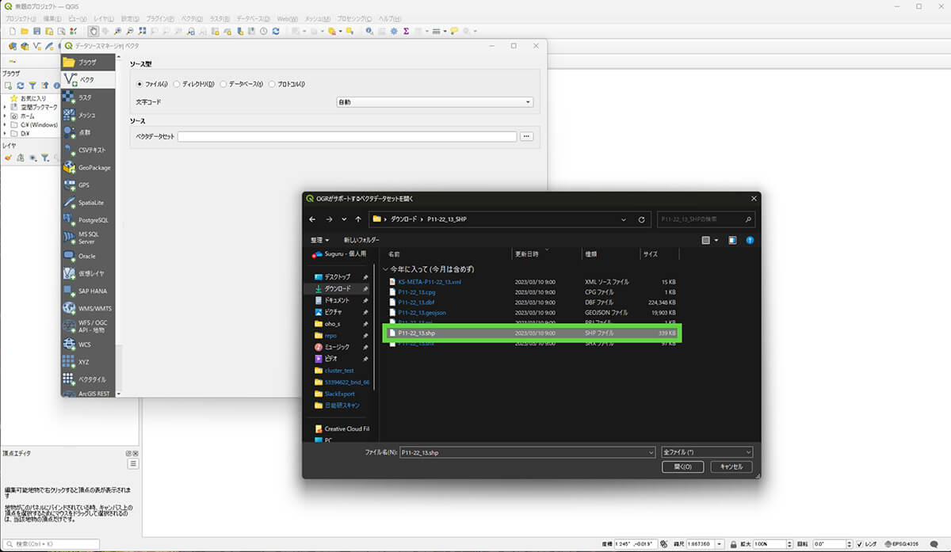Open the プロジェクト menu
The height and width of the screenshot is (552, 951).
pos(21,18)
